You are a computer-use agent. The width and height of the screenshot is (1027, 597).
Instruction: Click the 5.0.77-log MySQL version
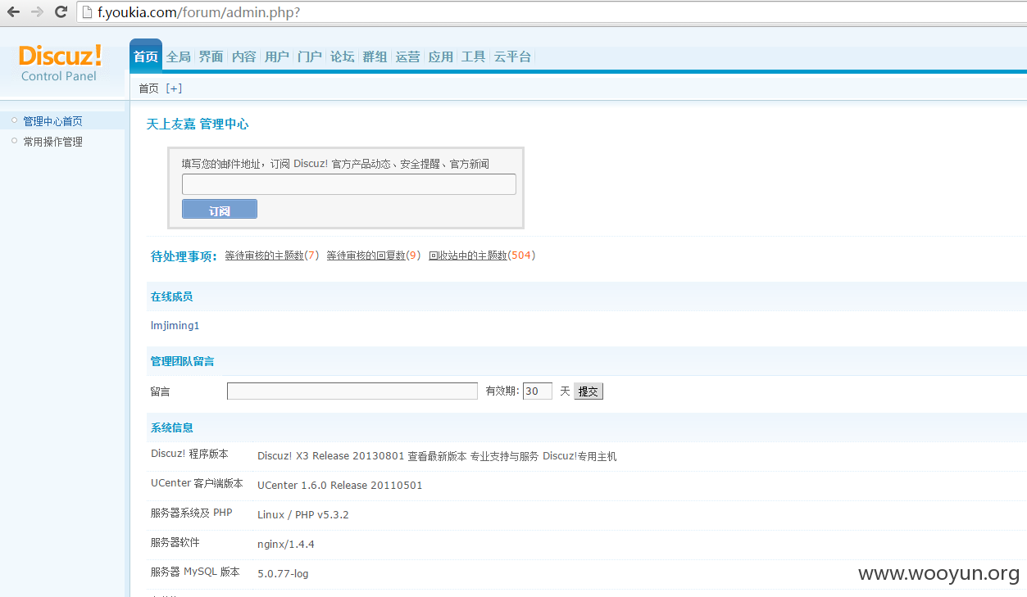(x=283, y=574)
